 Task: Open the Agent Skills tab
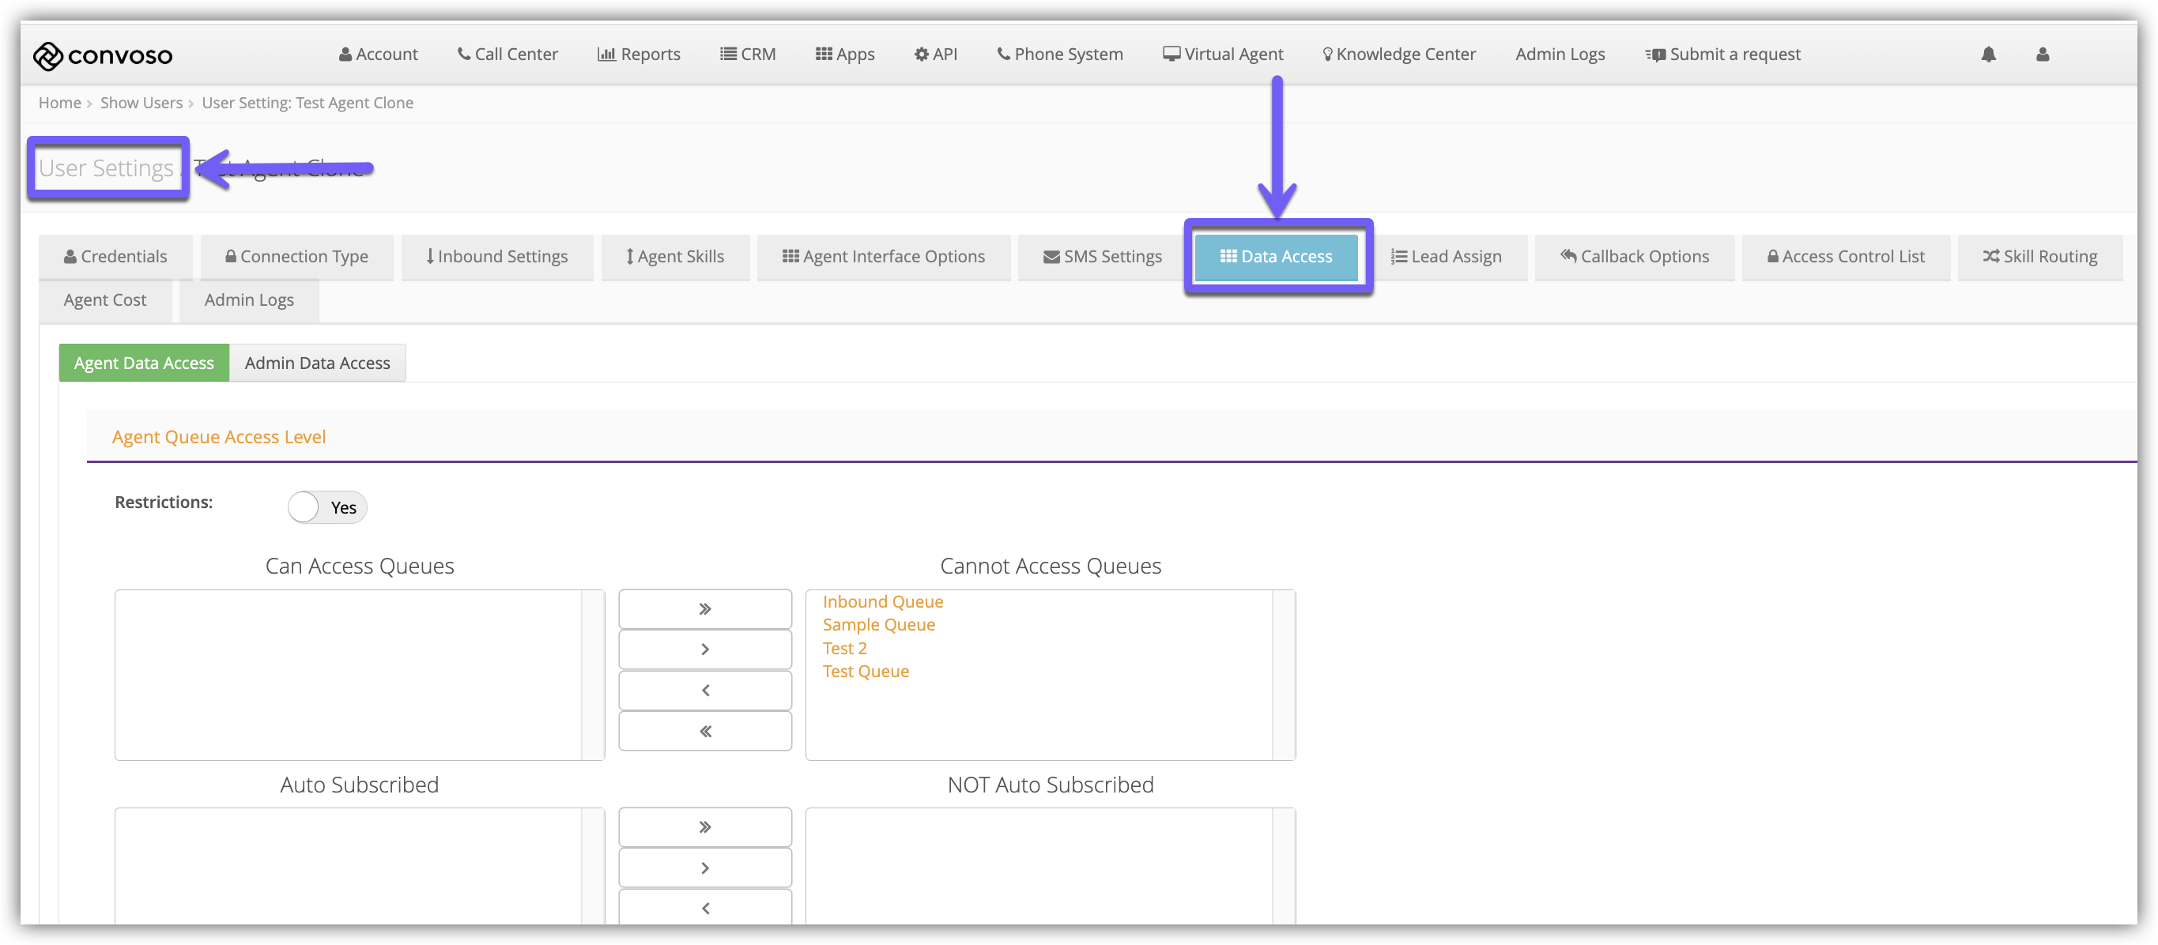pyautogui.click(x=675, y=256)
